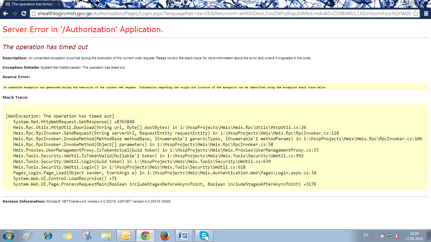The height and width of the screenshot is (242, 431).
Task: Show hidden system tray icons
Action: (375, 236)
